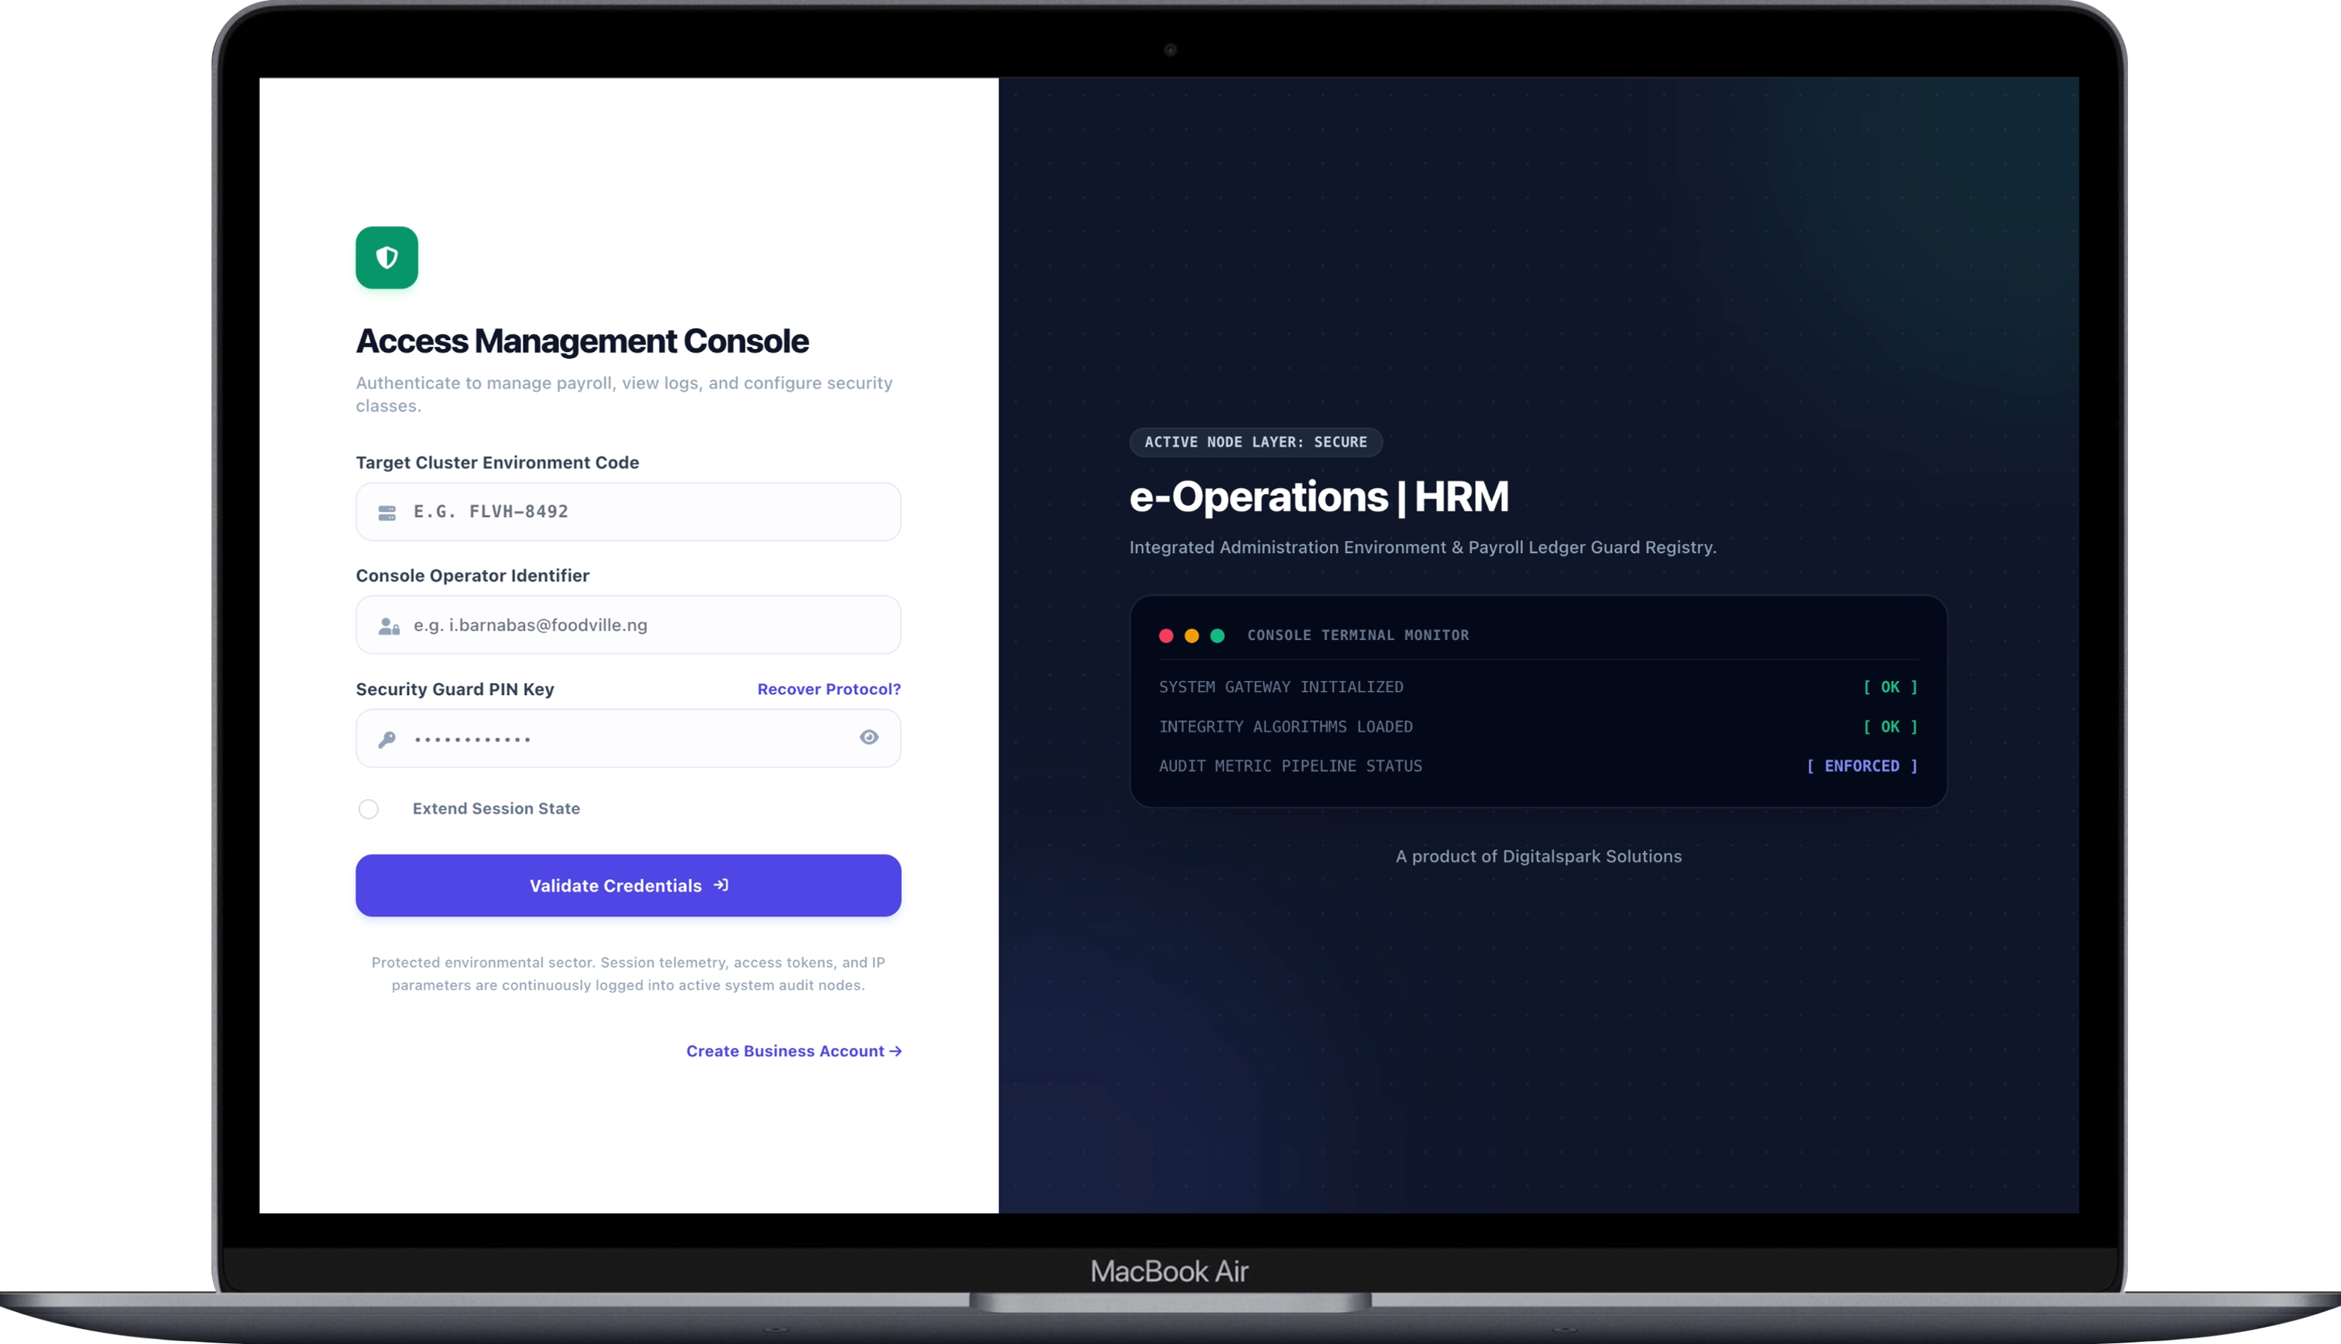Click the ACTIVE NODE LAYER: SECURE badge
Viewport: 2341px width, 1344px height.
click(1255, 442)
